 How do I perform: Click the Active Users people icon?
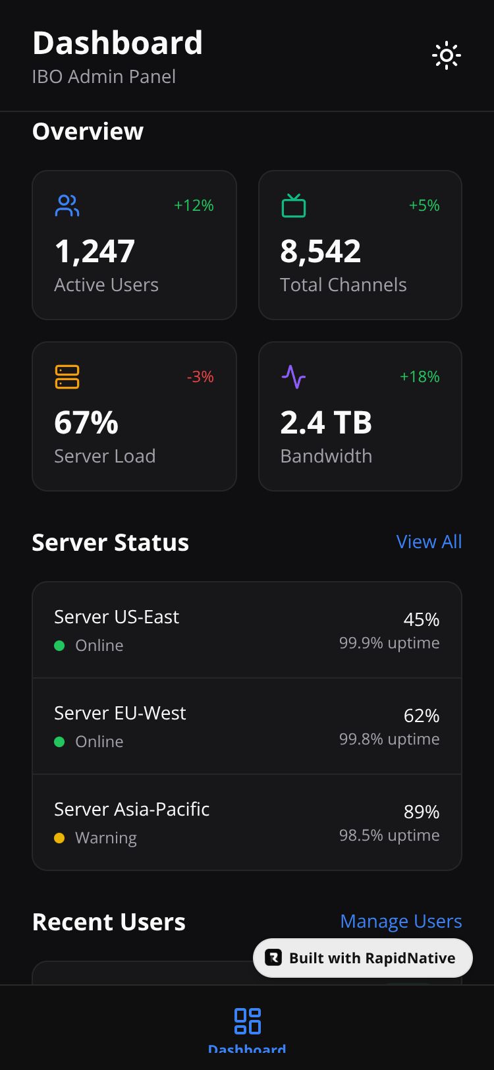[x=67, y=206]
